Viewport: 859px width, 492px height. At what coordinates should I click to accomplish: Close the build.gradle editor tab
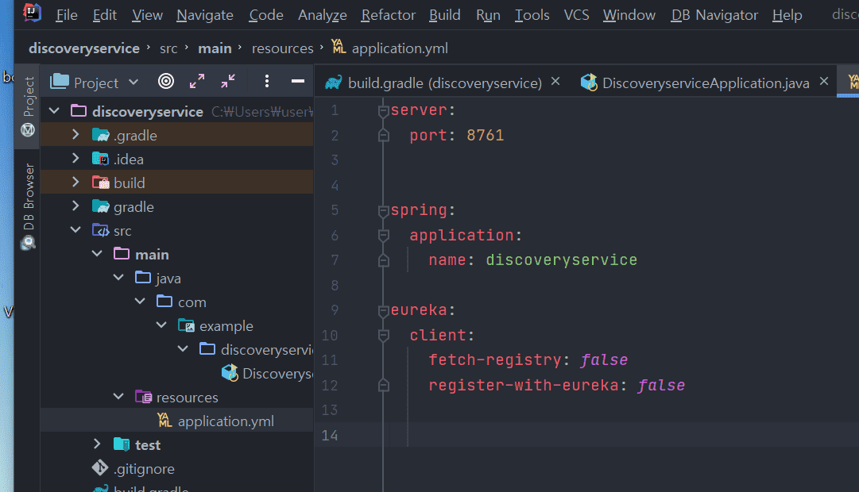coord(555,82)
